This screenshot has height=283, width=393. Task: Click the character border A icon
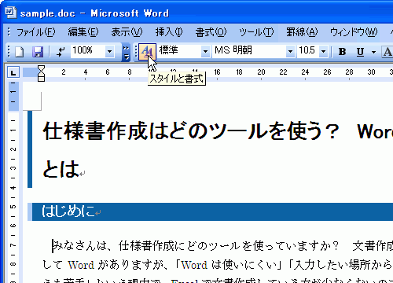[x=387, y=52]
